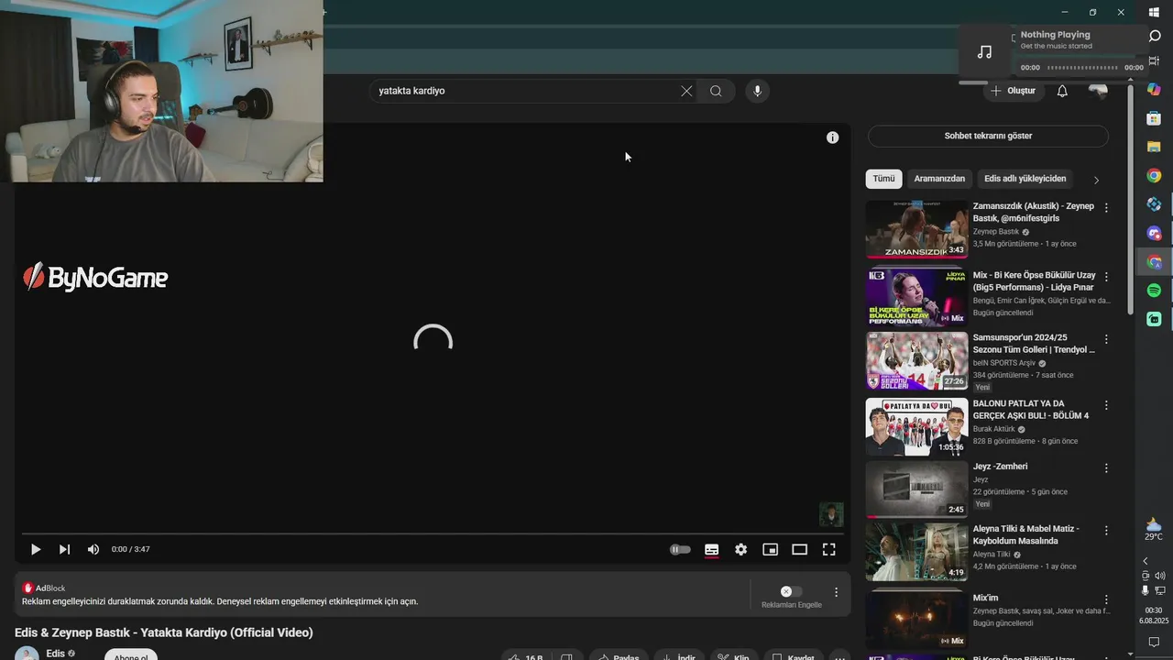Open options for Mix'im playlist
Screen dimensions: 1173x660
click(x=1106, y=599)
